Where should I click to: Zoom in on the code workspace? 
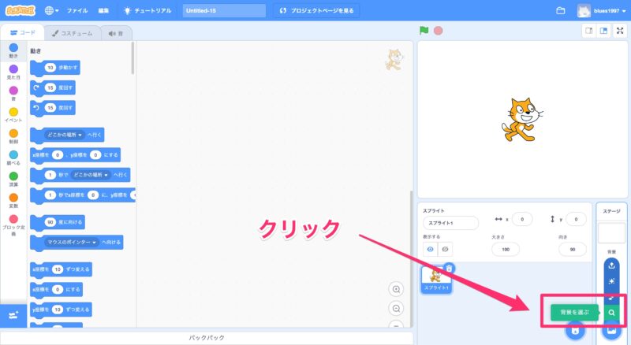click(x=396, y=289)
